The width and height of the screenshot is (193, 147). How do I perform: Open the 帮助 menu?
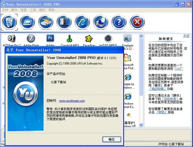pos(51,10)
